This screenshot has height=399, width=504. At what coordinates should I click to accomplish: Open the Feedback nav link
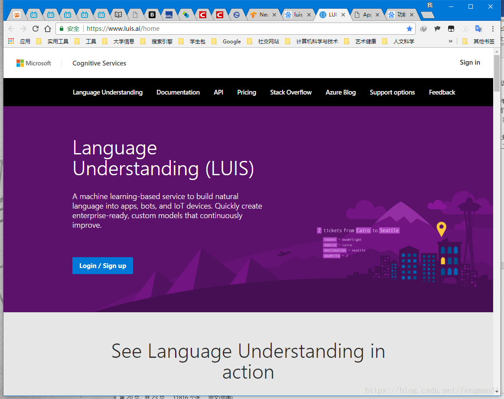442,92
